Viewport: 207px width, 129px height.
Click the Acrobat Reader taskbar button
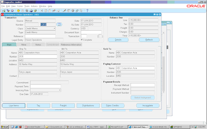pos(34,127)
